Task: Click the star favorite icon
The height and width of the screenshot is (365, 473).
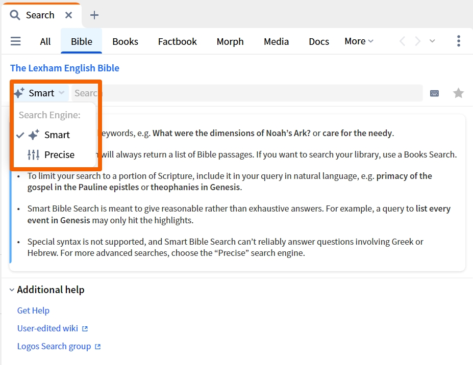Action: coord(459,93)
